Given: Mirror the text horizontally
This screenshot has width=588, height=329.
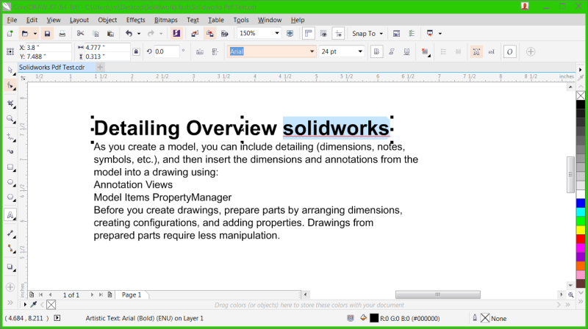Looking at the screenshot, I should pyautogui.click(x=199, y=51).
